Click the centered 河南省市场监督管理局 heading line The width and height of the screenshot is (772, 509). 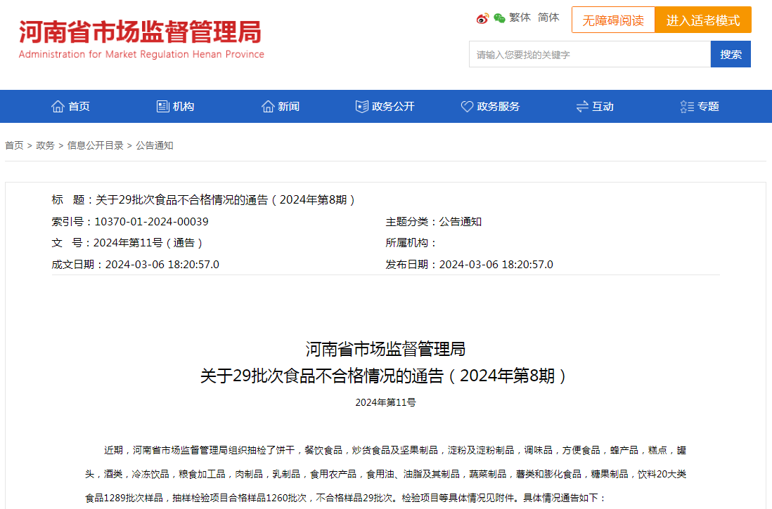(385, 349)
